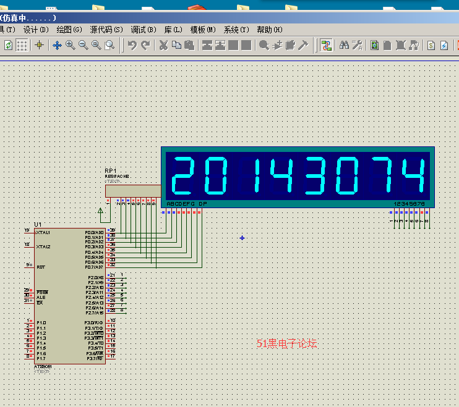Click the Cut scissors icon
This screenshot has width=459, height=407.
(164, 45)
